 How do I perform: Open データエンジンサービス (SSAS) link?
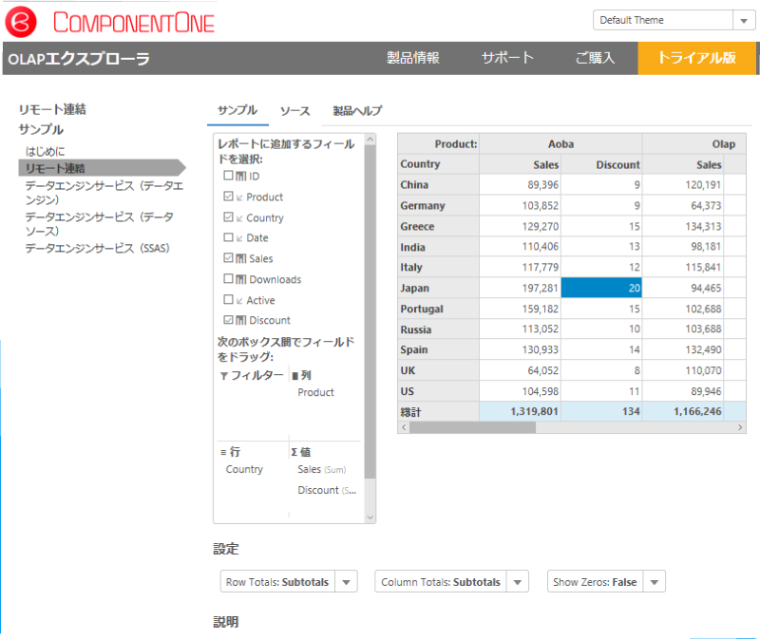pyautogui.click(x=98, y=249)
